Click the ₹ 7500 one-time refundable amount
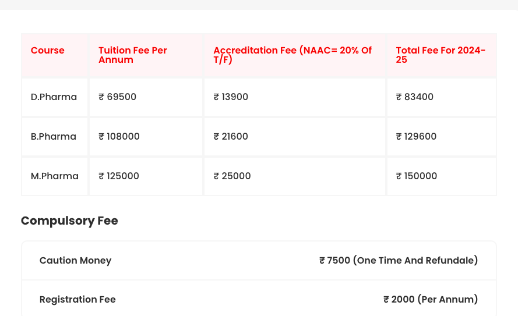Screen dimensions: 518x316 coord(399,261)
